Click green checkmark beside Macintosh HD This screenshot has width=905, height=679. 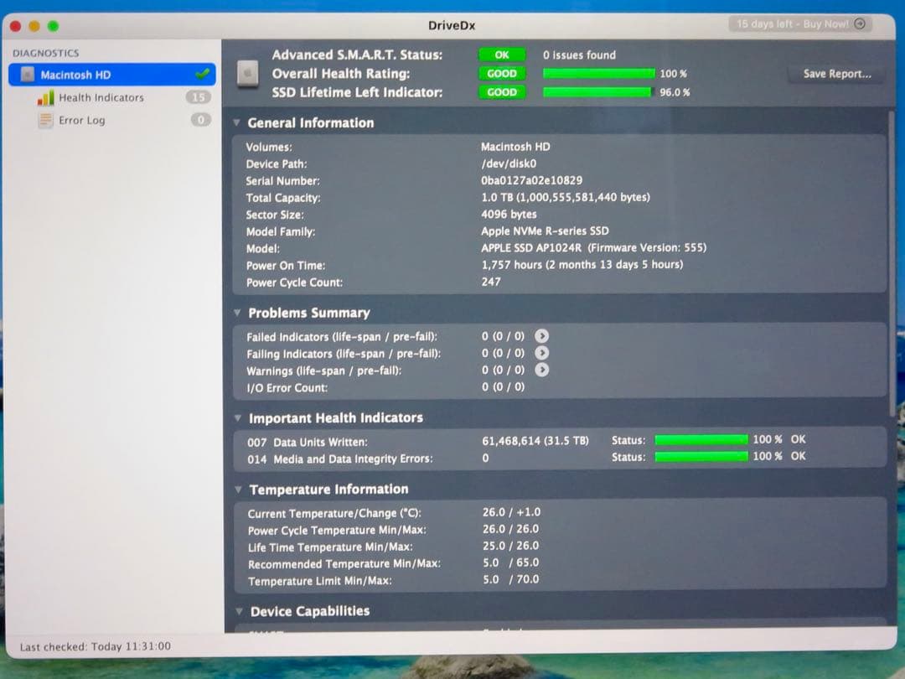tap(204, 74)
